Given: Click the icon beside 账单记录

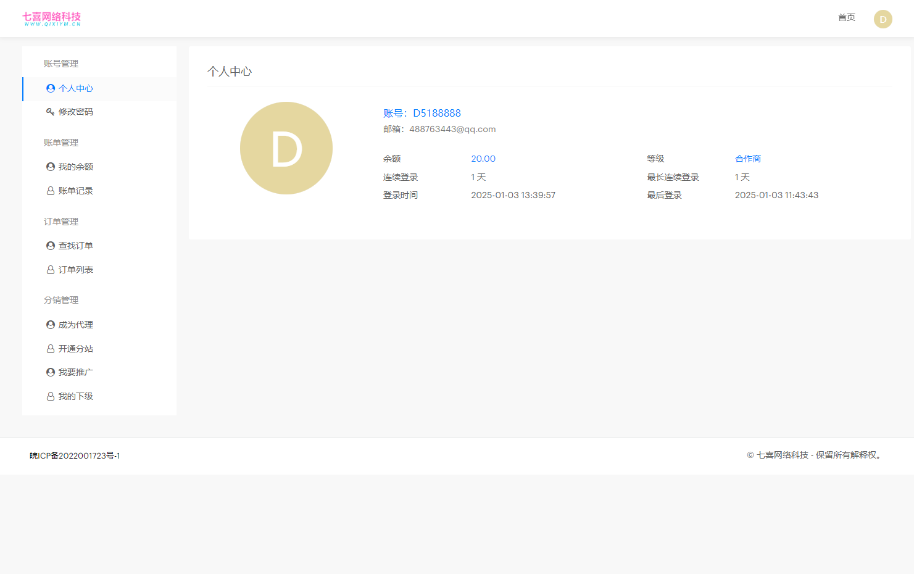Looking at the screenshot, I should tap(51, 191).
